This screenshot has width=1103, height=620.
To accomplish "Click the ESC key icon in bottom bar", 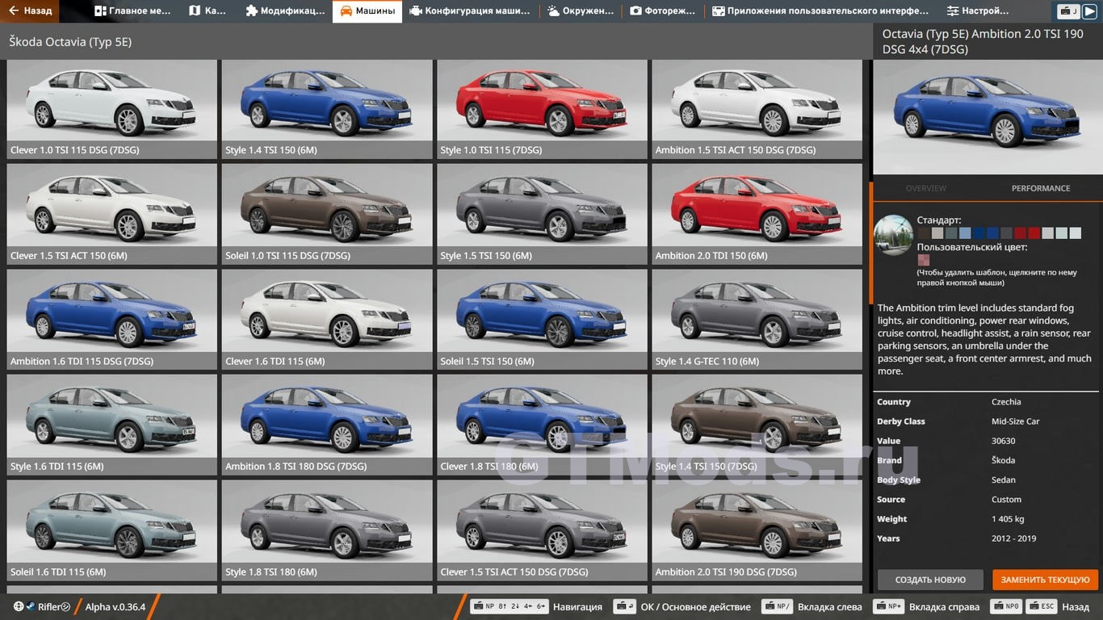I will click(x=1042, y=606).
